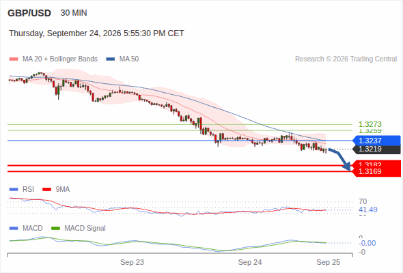The image size is (403, 273).
Task: Click the MACD value -0.00
Action: pyautogui.click(x=367, y=243)
